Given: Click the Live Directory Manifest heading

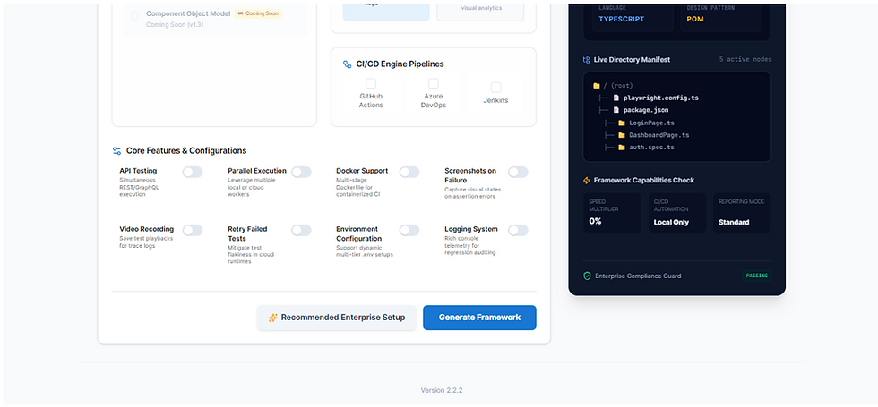Looking at the screenshot, I should (633, 60).
